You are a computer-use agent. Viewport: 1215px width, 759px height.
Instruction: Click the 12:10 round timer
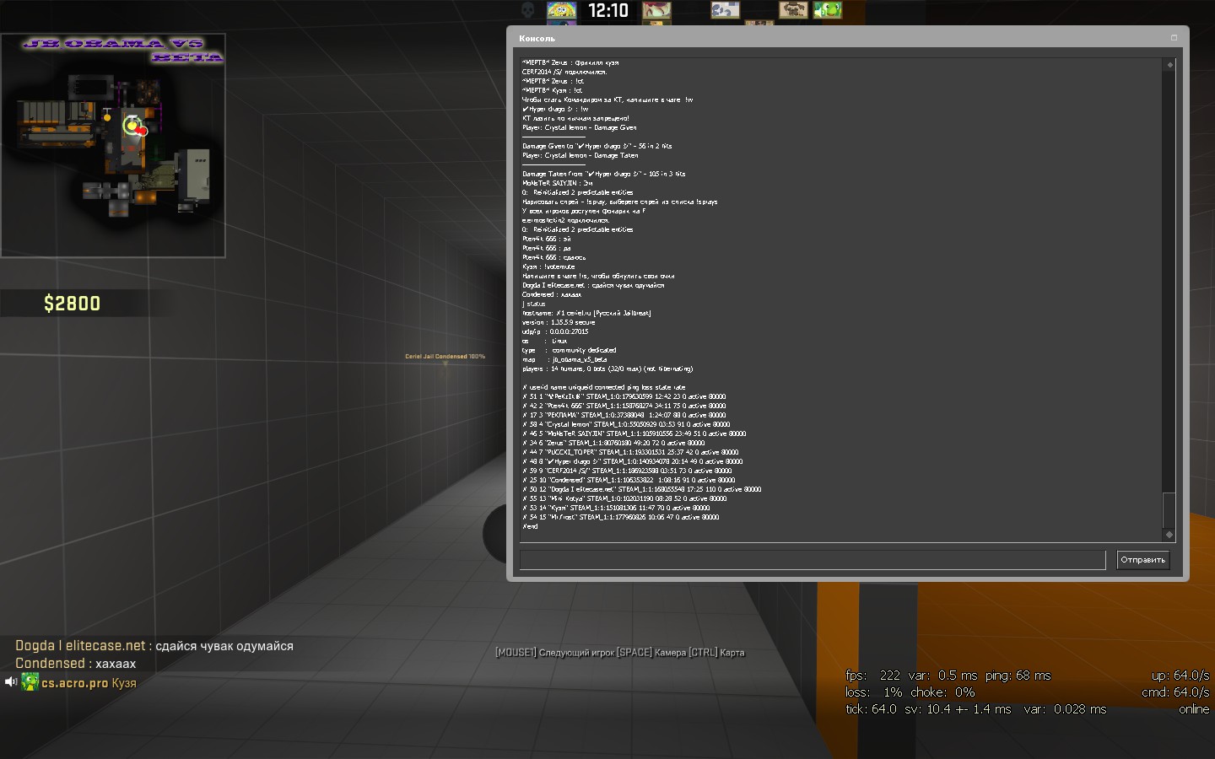(608, 11)
